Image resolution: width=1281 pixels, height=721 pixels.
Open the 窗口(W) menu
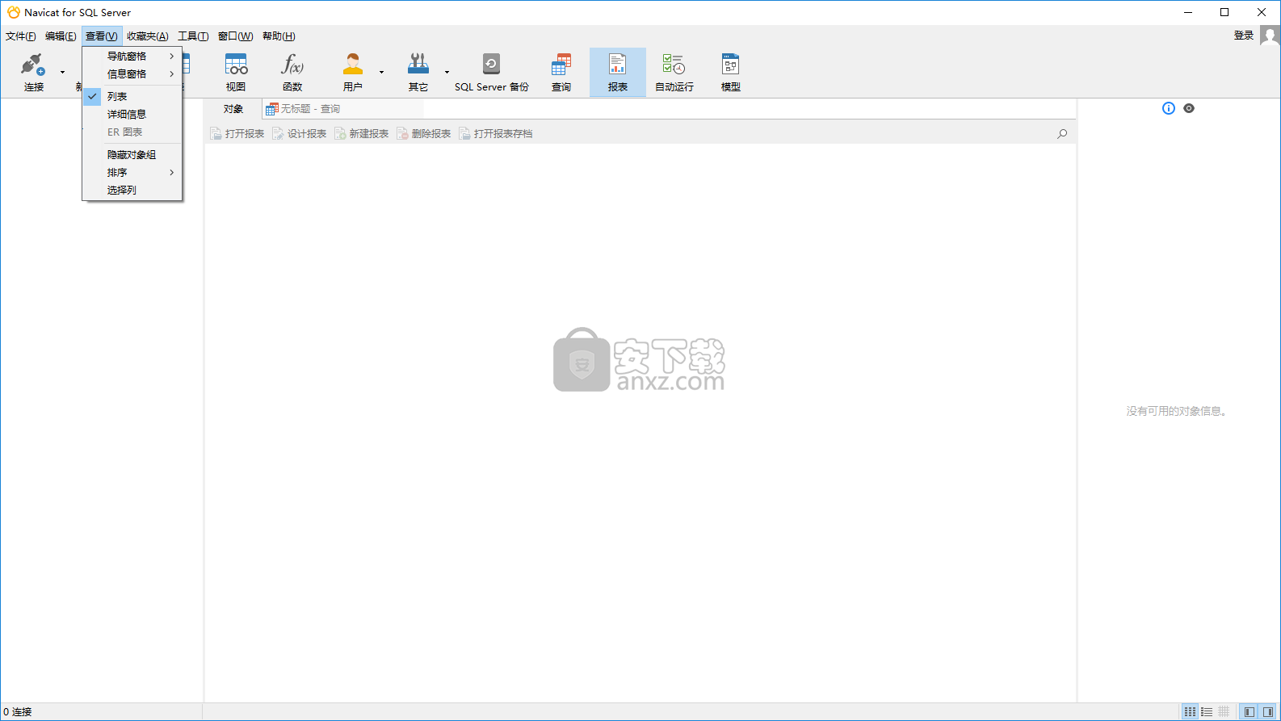coord(236,36)
